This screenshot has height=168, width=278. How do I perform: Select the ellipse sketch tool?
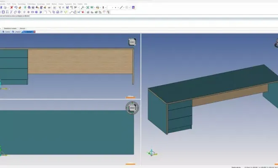pos(15,12)
